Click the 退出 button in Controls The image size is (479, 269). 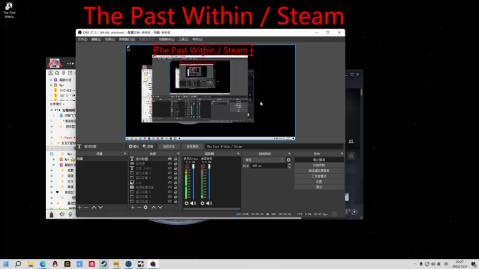pyautogui.click(x=319, y=187)
